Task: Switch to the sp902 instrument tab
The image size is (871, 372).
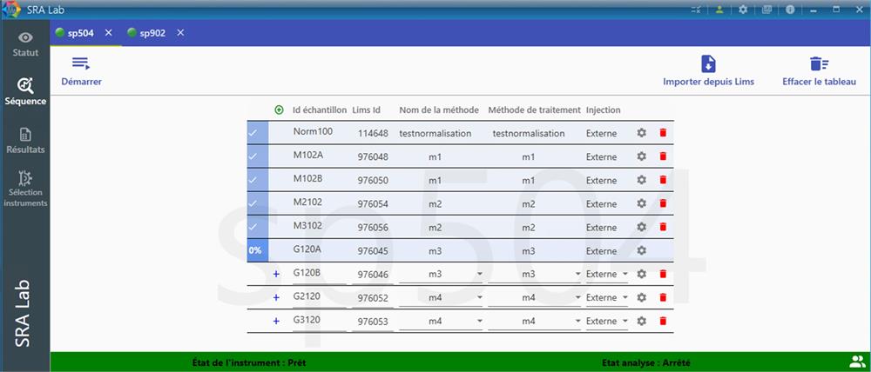Action: tap(147, 32)
